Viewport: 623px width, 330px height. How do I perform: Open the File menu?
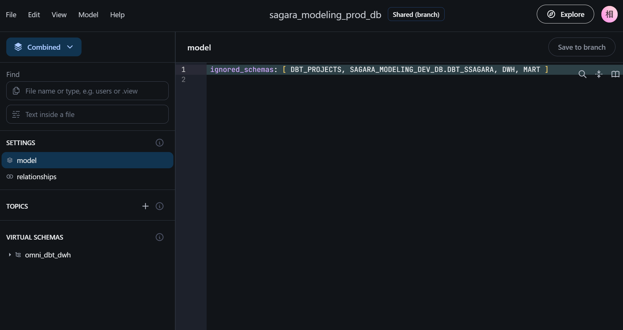pos(11,15)
